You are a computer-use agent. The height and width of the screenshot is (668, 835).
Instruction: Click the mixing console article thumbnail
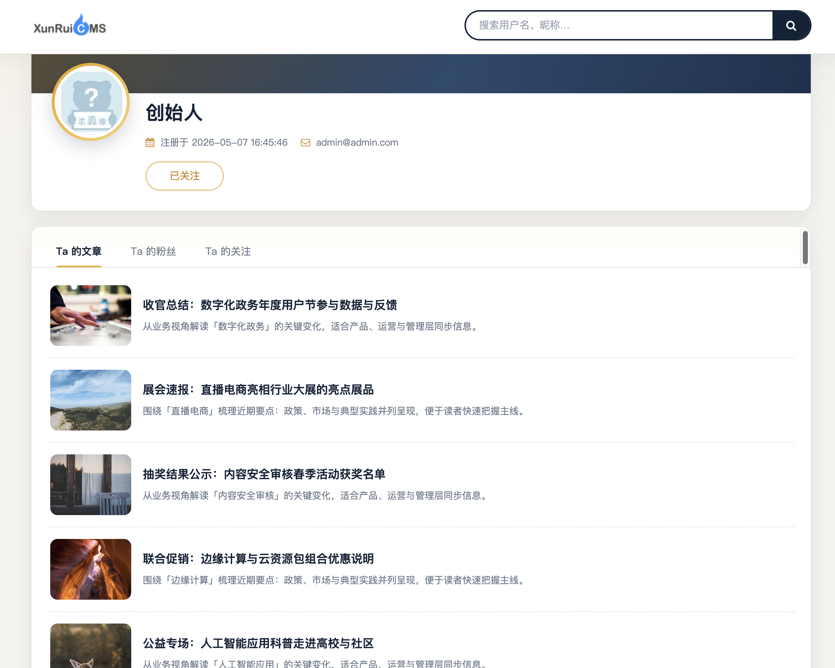(x=91, y=316)
